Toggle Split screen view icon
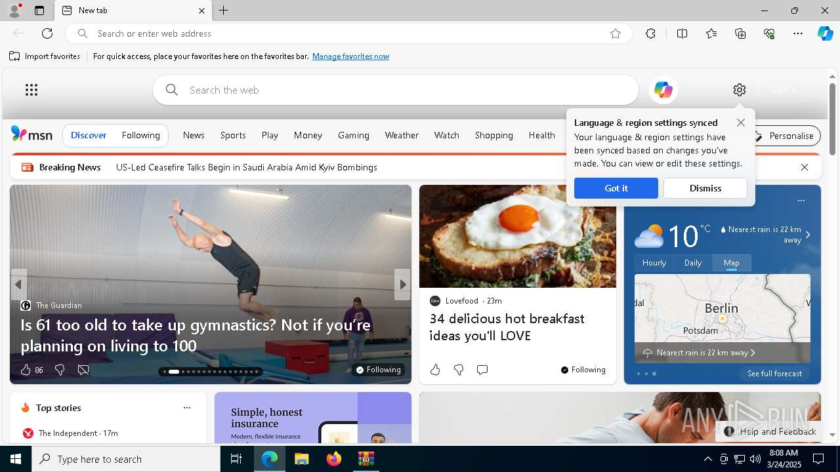Image resolution: width=840 pixels, height=472 pixels. click(x=682, y=33)
